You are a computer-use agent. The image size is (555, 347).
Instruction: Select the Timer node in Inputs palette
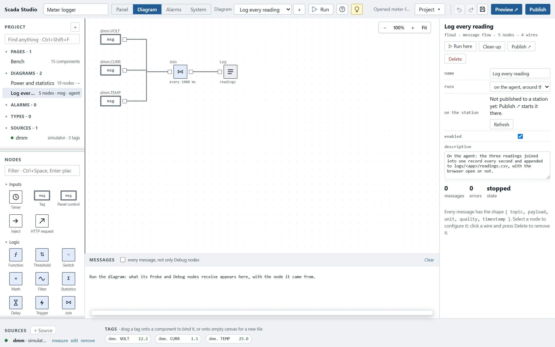click(16, 197)
